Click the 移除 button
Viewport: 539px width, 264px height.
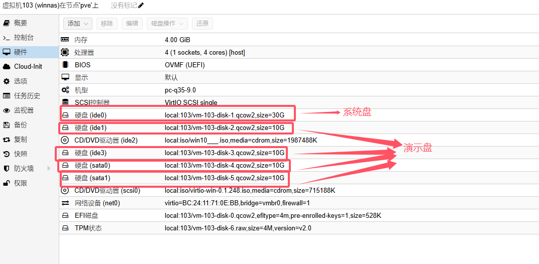[x=106, y=24]
